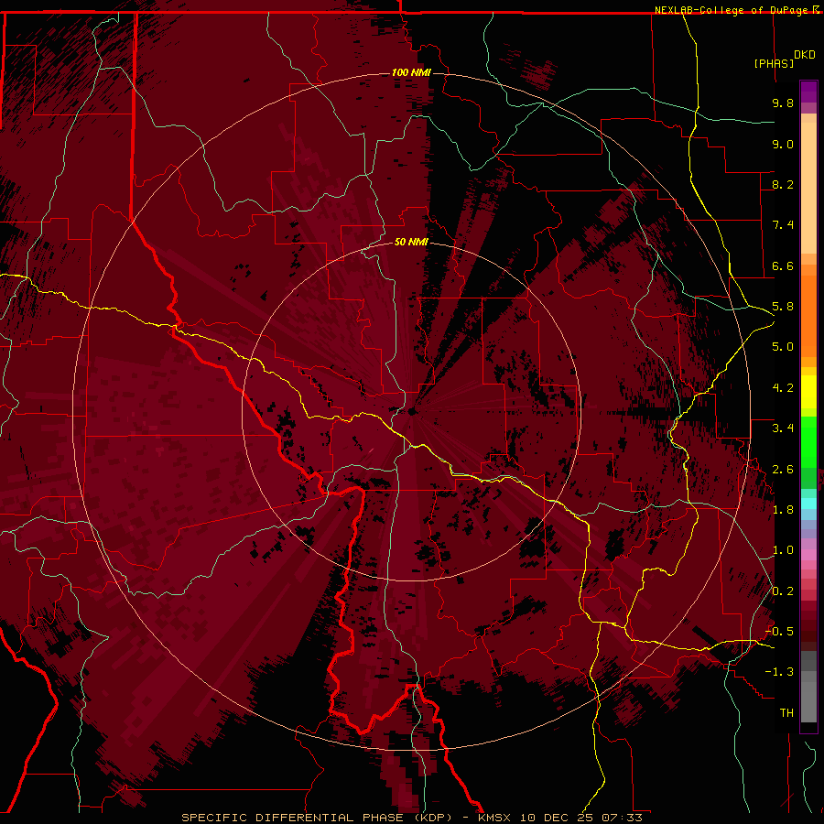The height and width of the screenshot is (824, 824).
Task: Click the DKD label above the color scale
Action: pyautogui.click(x=804, y=55)
